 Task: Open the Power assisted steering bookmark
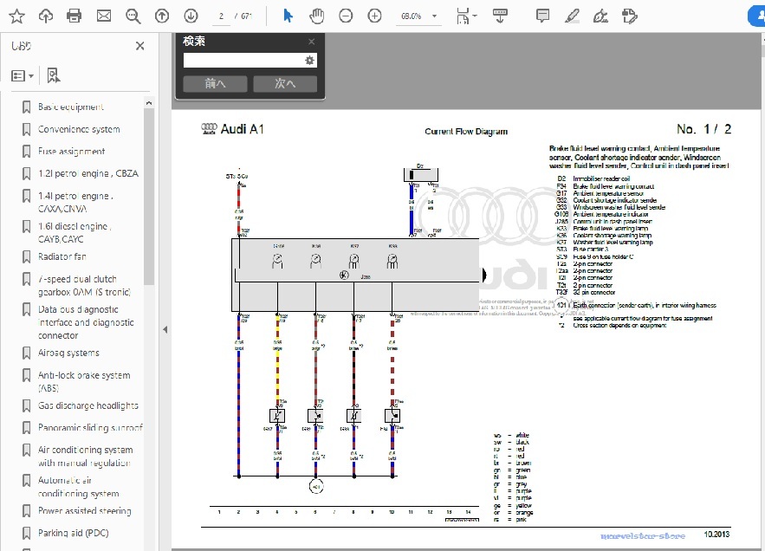(x=85, y=511)
